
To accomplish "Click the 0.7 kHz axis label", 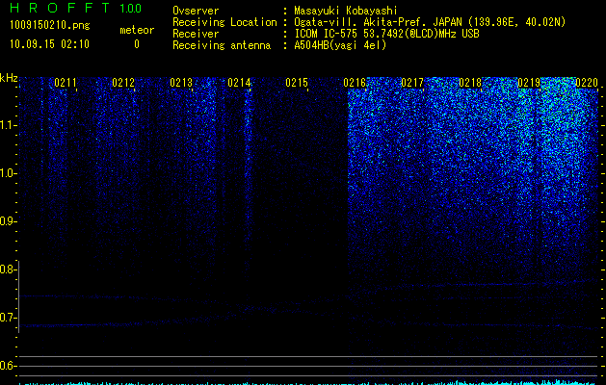I will pos(8,318).
